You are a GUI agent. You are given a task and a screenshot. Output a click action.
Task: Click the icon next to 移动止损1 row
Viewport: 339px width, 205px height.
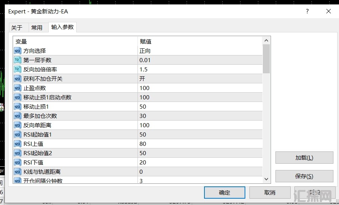coord(17,107)
